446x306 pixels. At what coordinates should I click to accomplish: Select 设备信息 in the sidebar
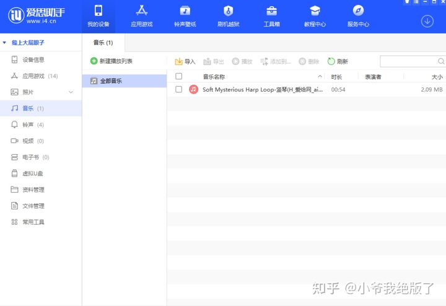point(41,59)
